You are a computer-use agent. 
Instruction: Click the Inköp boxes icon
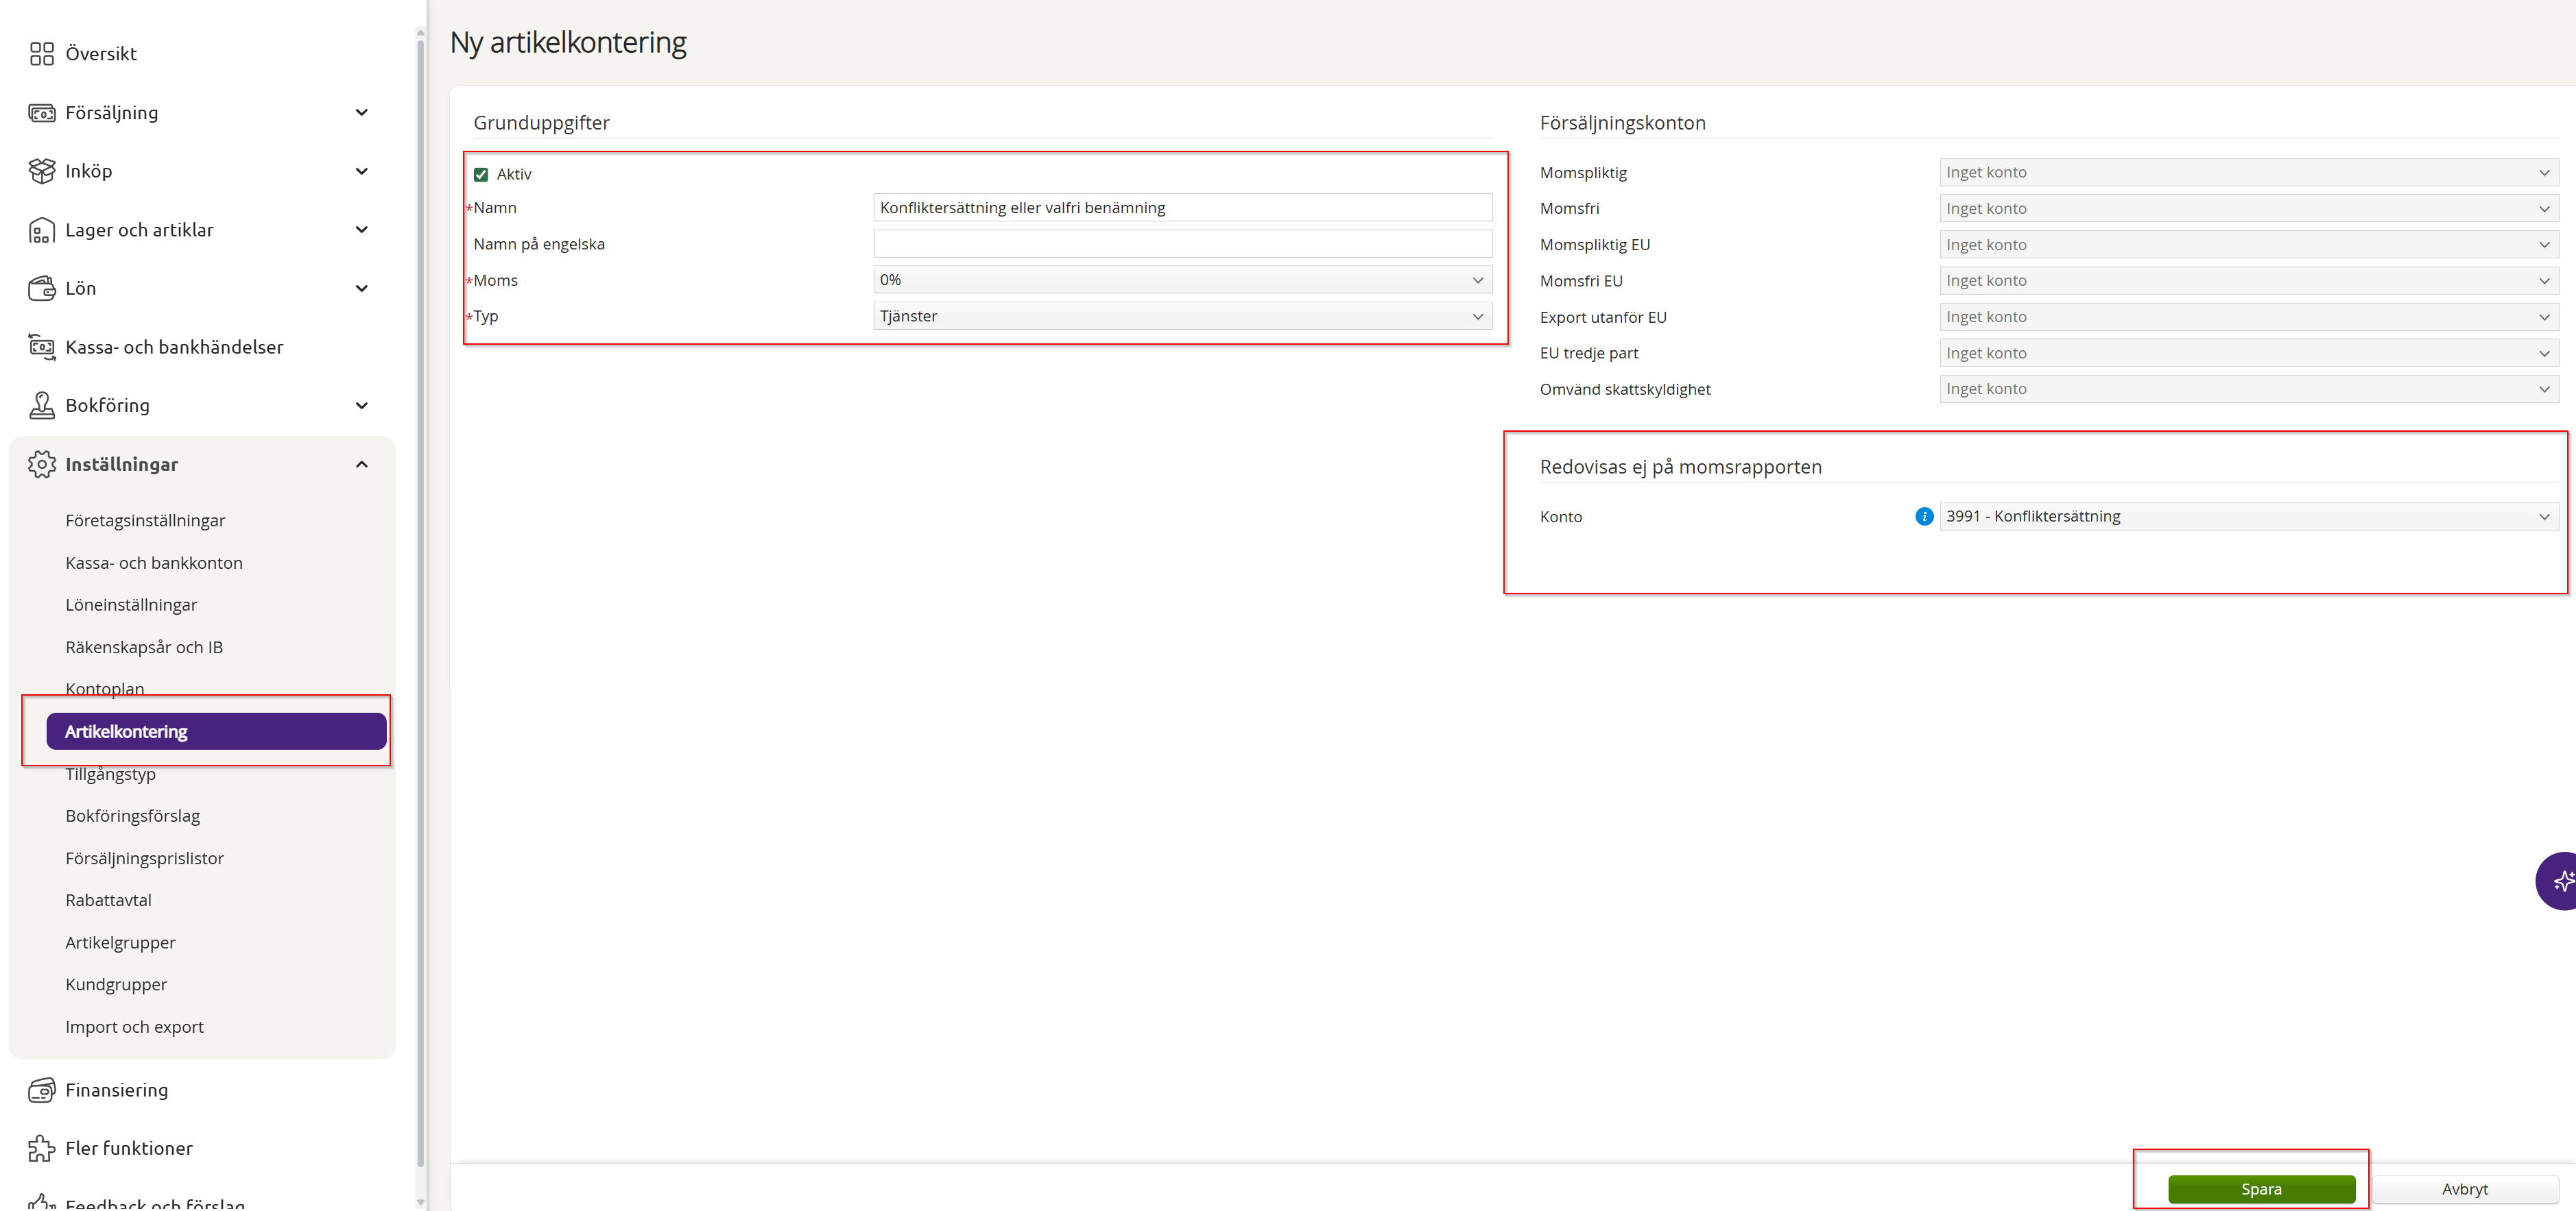pyautogui.click(x=41, y=171)
